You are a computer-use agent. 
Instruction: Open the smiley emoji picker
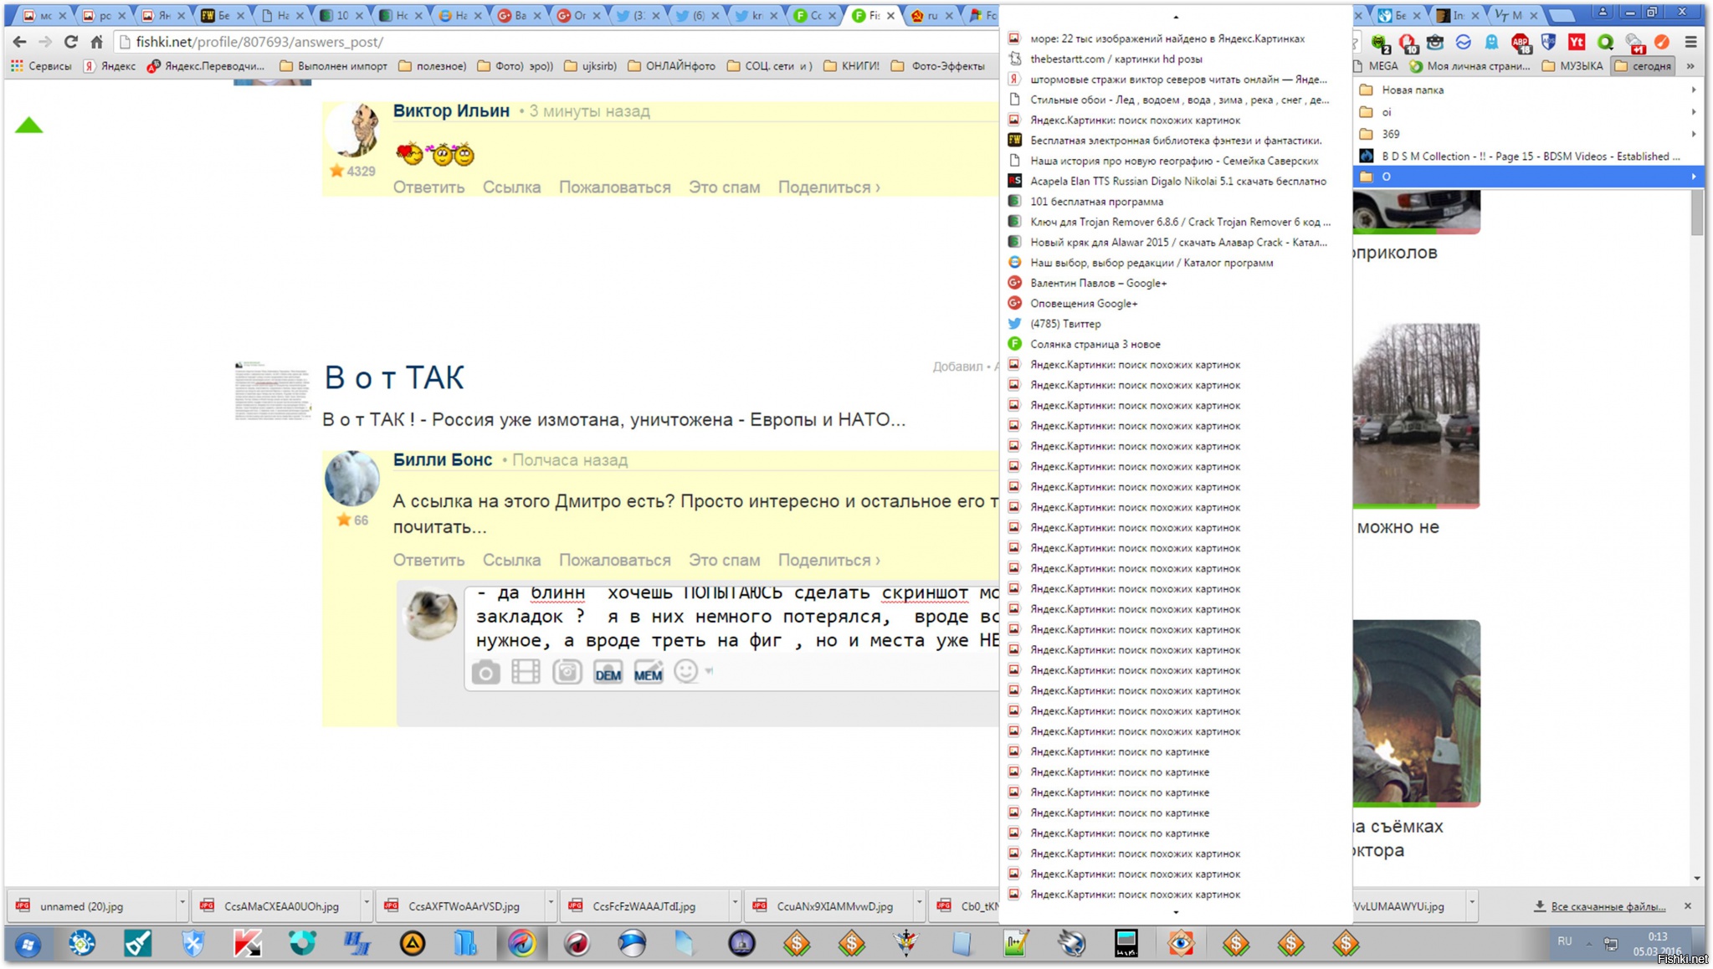[x=686, y=671]
